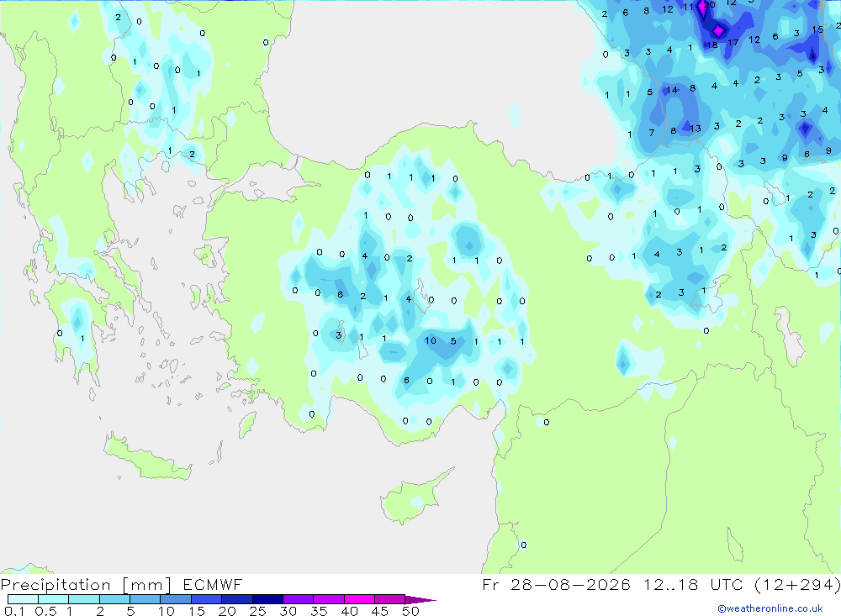Click the map value "11"
This screenshot has height=616, width=841.
point(688,7)
